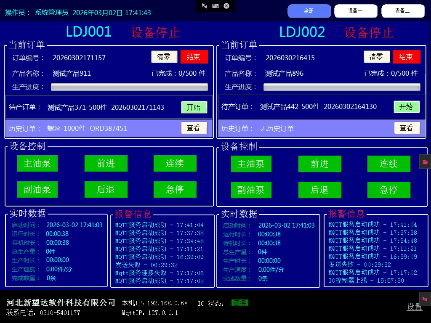Click the remote cursor icon in top overlay bar
Image resolution: width=431 pixels, height=323 pixels.
click(x=205, y=6)
